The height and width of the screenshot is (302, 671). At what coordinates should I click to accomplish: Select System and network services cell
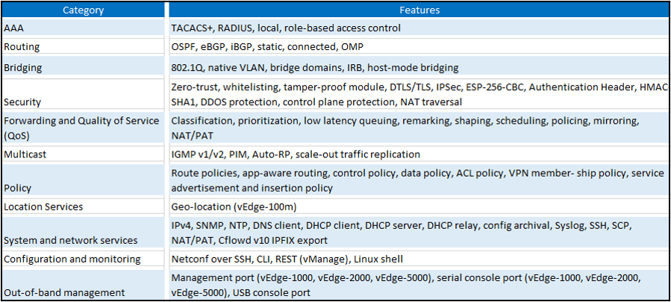coord(84,233)
